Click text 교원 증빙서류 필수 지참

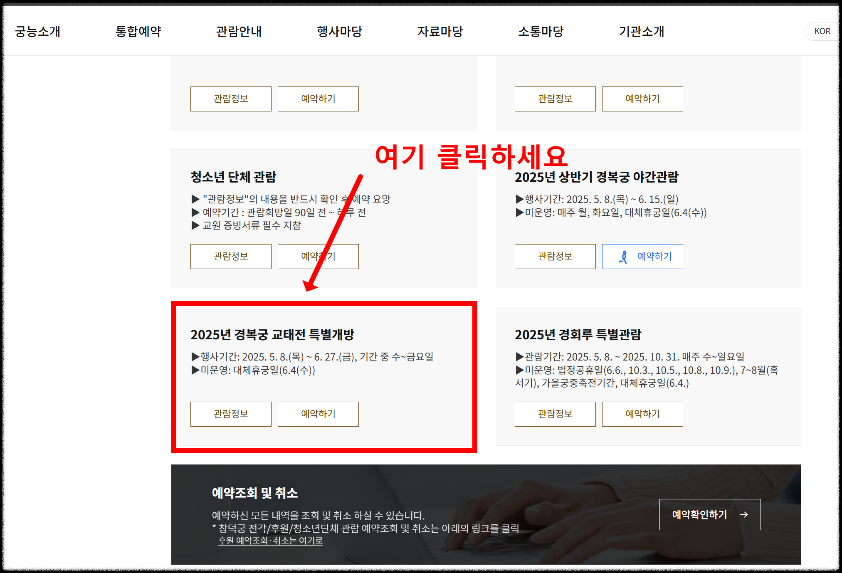point(252,225)
